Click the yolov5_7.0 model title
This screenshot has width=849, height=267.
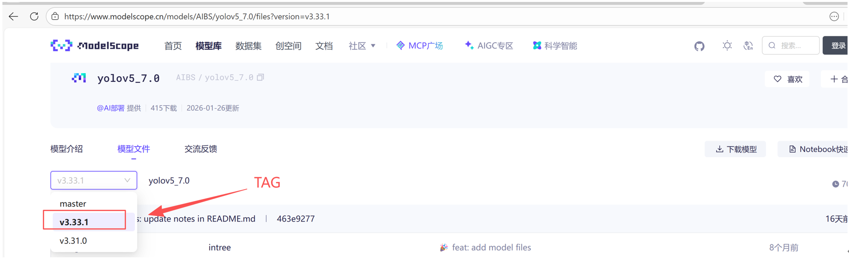pos(128,78)
